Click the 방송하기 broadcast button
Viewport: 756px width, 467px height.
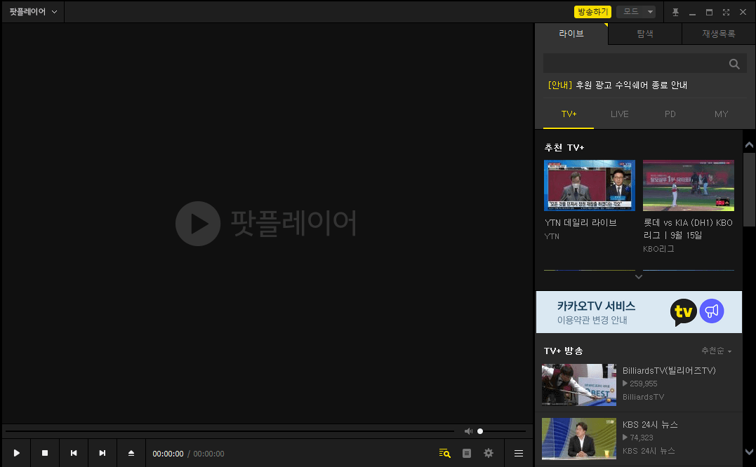tap(592, 11)
